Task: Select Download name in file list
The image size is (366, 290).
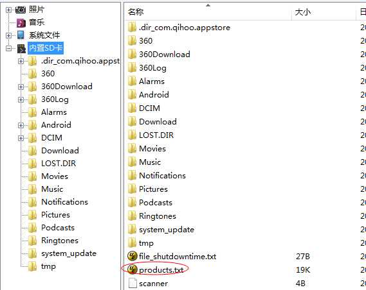Action: (158, 122)
